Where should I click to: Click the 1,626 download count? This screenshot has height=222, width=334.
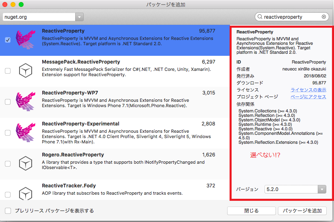(x=209, y=155)
